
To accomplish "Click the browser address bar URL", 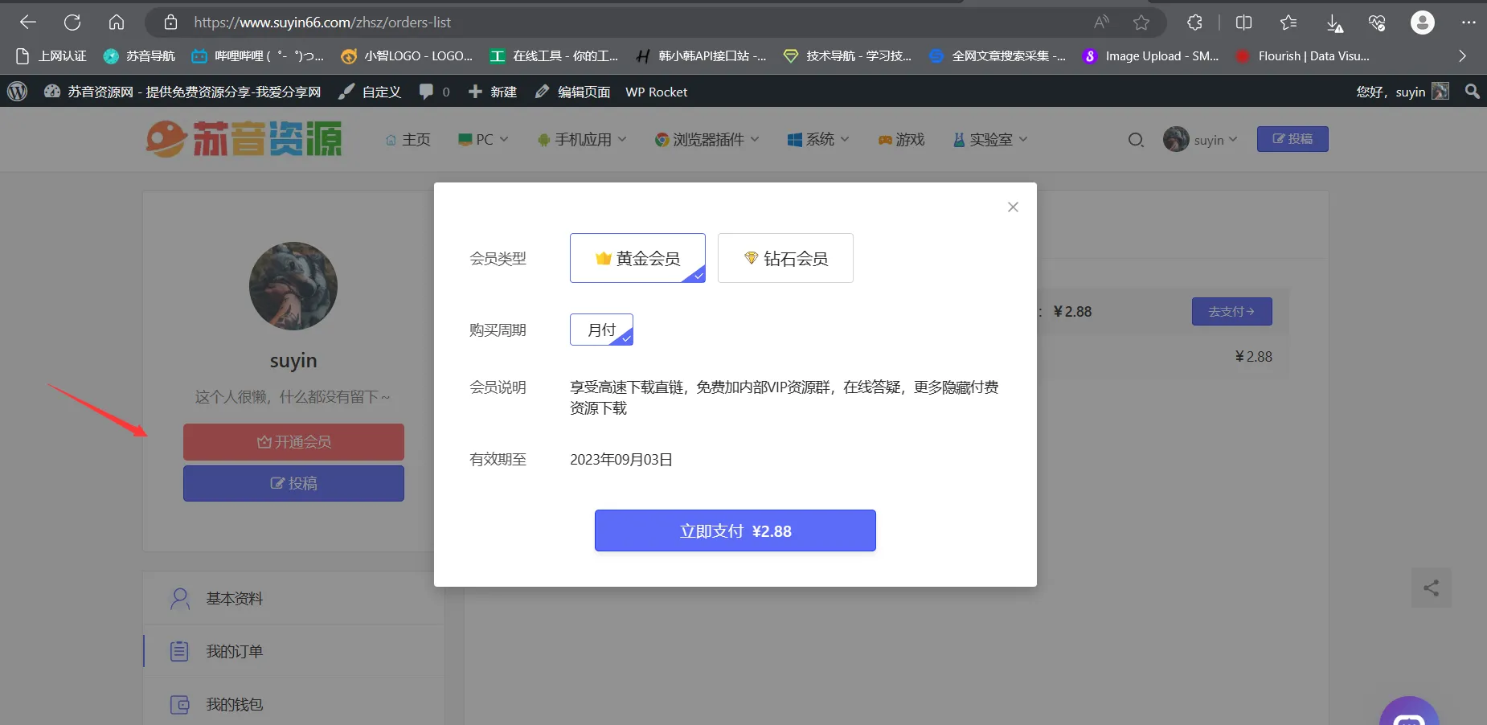I will [x=322, y=23].
